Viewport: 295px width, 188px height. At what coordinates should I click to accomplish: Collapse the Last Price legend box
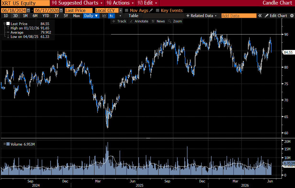(5, 24)
